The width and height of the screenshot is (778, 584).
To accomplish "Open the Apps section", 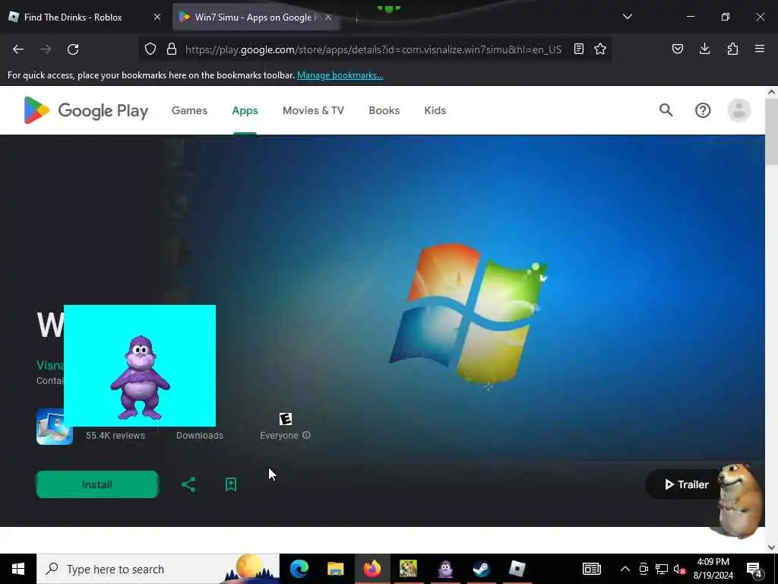I will point(245,110).
